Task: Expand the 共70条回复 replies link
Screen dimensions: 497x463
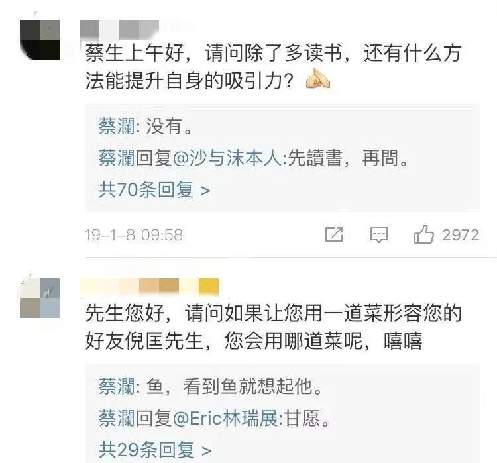Action: (x=154, y=190)
